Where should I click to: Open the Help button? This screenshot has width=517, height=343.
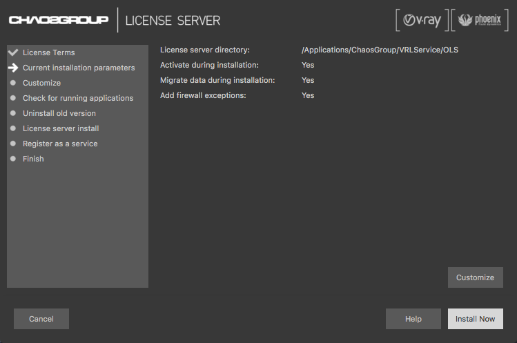[x=413, y=319]
